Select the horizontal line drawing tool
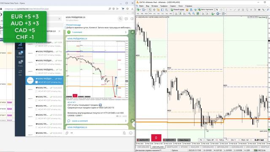 (x=231, y=10)
